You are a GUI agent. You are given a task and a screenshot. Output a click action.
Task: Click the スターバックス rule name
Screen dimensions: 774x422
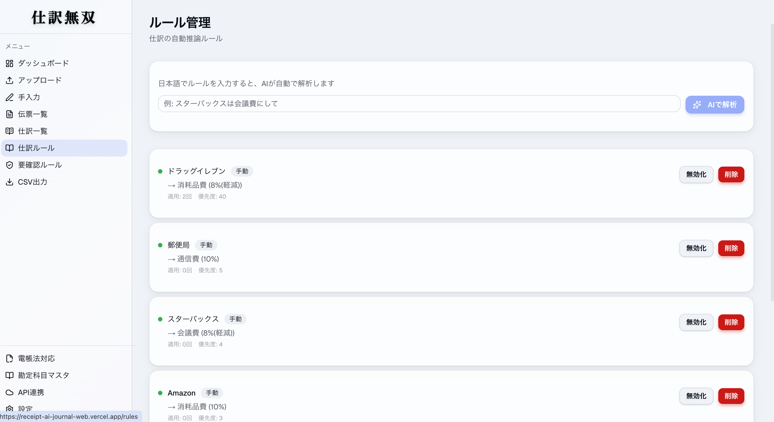click(x=193, y=319)
